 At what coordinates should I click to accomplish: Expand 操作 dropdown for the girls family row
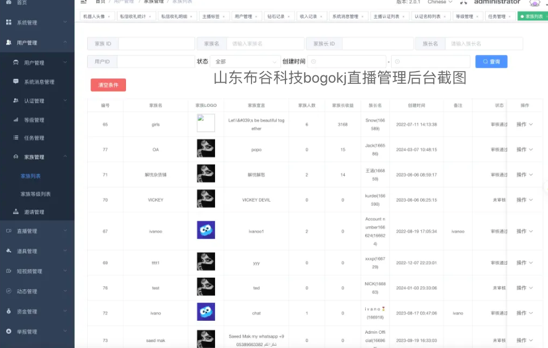(524, 124)
